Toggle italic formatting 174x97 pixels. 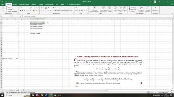(x=22, y=11)
